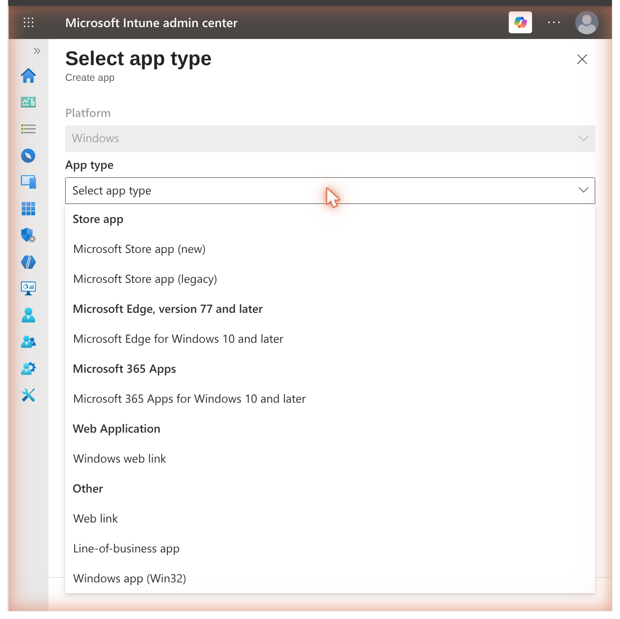Open Groups two-people icon in sidebar
The height and width of the screenshot is (619, 620).
[29, 342]
